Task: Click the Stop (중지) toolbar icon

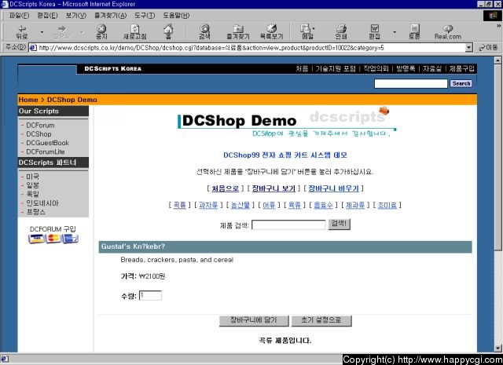Action: click(x=101, y=31)
